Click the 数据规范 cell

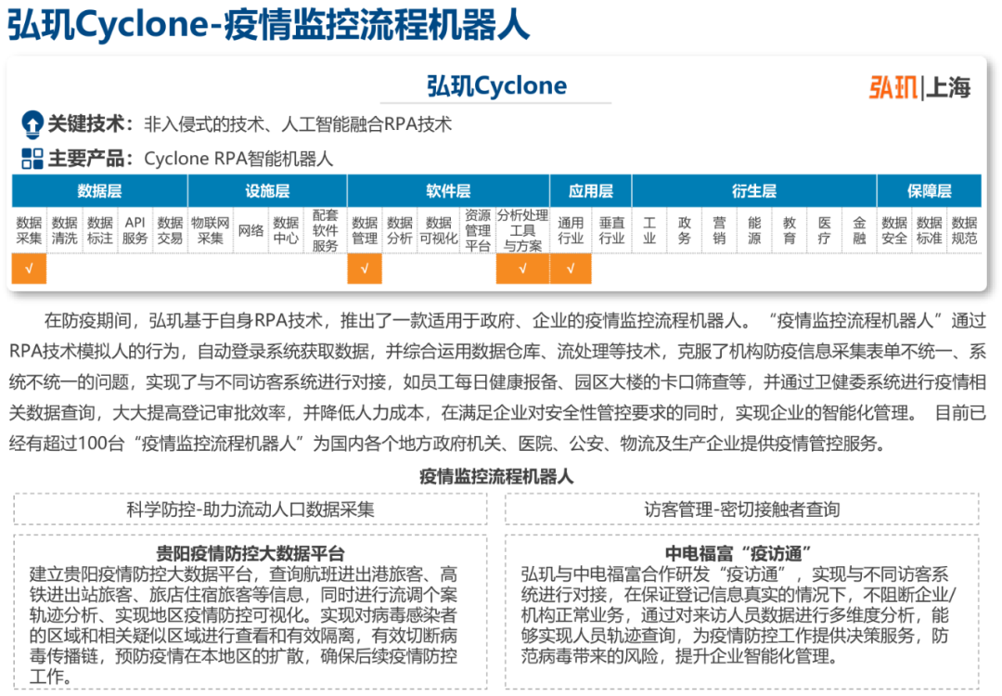[x=964, y=231]
